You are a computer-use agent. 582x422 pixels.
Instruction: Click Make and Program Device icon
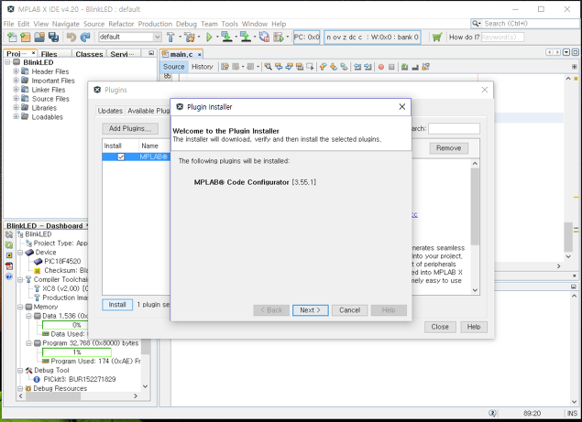tap(226, 38)
